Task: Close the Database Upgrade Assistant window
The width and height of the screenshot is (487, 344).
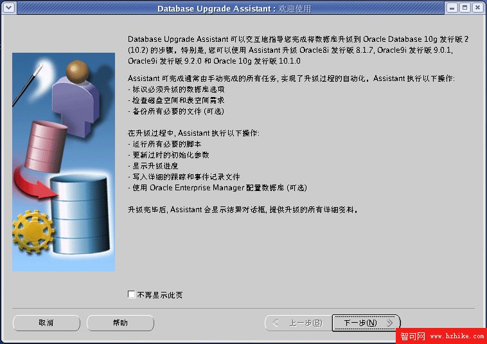Action: (477, 8)
